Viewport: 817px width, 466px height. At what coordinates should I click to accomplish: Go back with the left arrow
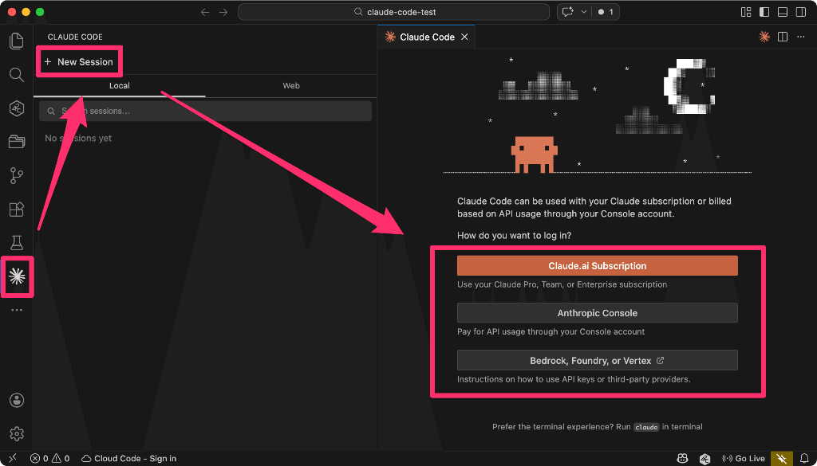(x=205, y=12)
